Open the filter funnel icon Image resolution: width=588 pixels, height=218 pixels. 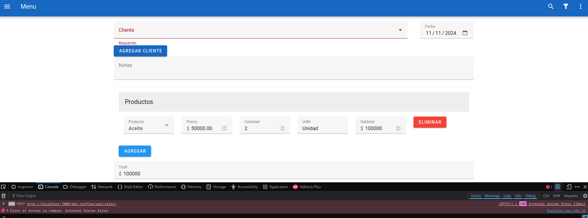[x=565, y=6]
